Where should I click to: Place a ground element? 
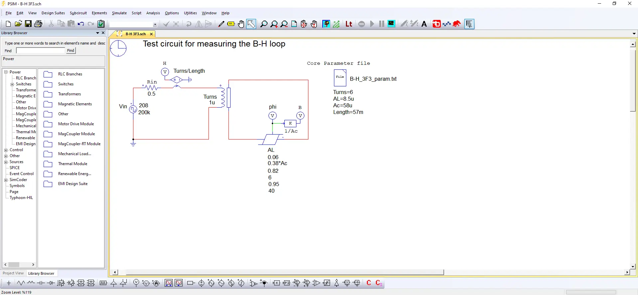coord(9,283)
